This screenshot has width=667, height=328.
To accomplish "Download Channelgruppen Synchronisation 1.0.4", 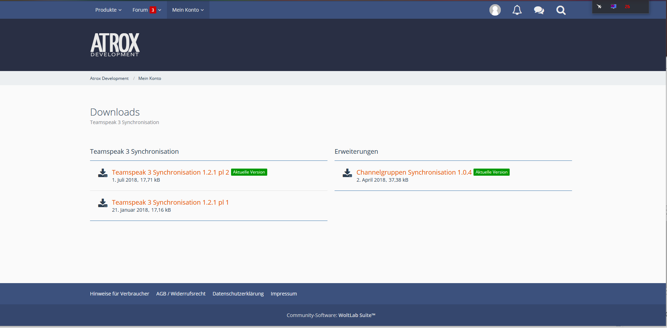I will tap(414, 172).
